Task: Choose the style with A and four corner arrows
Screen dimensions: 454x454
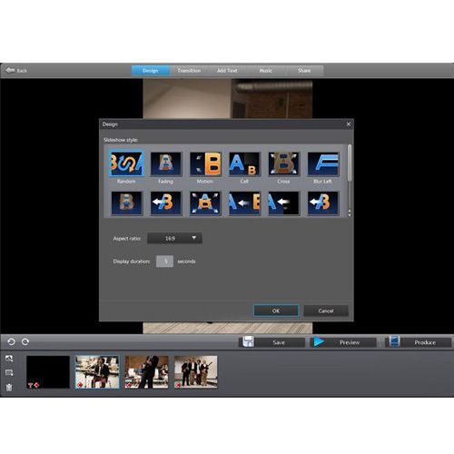Action: [205, 202]
